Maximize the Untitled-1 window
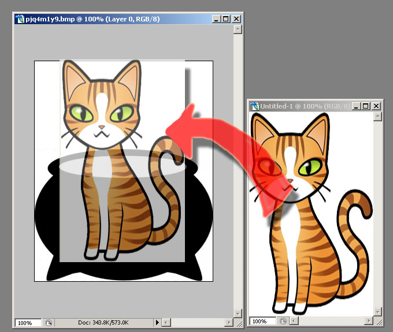393x332 pixels. pos(366,106)
